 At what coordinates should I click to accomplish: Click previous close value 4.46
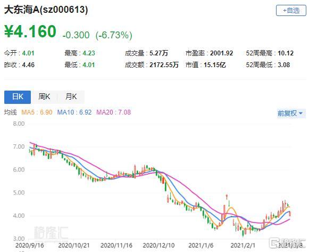(x=28, y=64)
